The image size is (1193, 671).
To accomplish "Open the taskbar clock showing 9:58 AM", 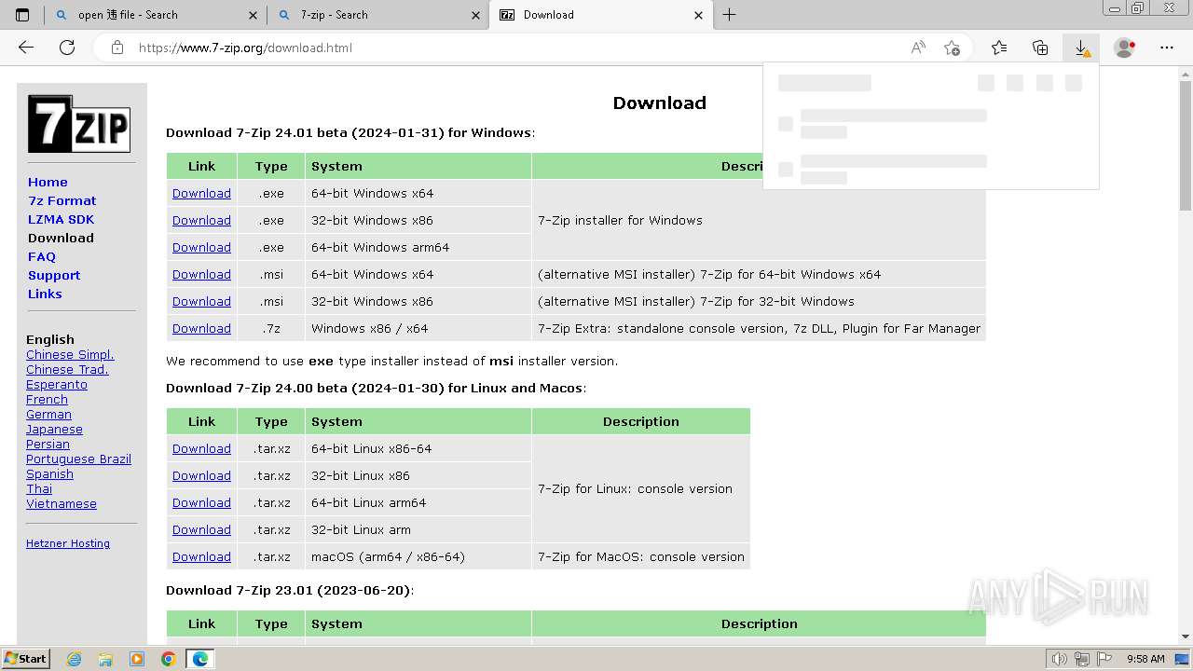I will click(1145, 659).
